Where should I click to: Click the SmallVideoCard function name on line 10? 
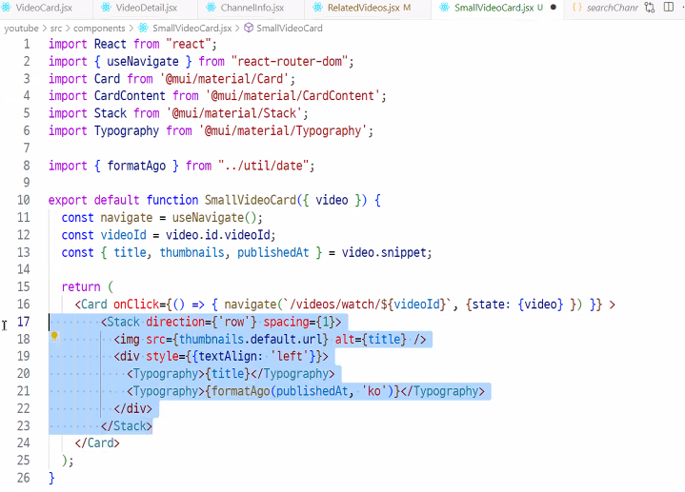(x=251, y=201)
